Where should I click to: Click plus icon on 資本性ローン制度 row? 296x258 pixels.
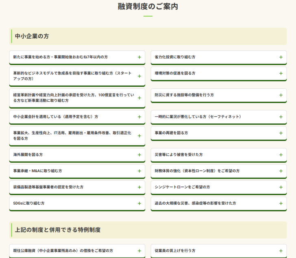(x=281, y=171)
